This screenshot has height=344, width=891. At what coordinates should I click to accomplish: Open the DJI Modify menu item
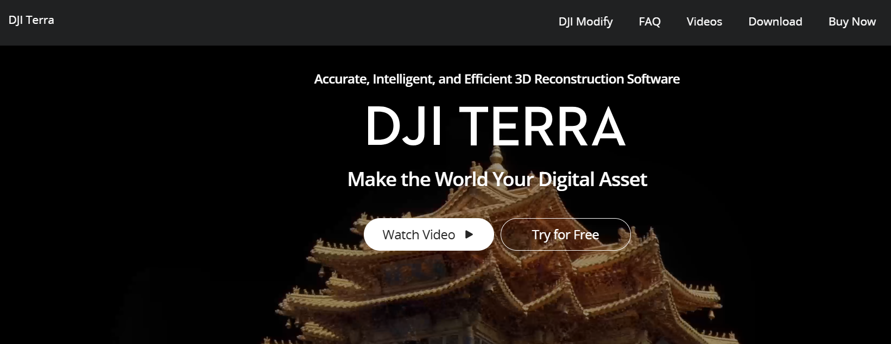pyautogui.click(x=585, y=22)
